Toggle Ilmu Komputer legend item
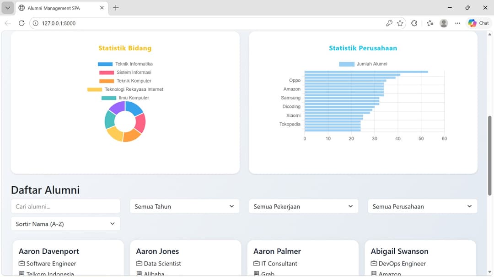The width and height of the screenshot is (494, 277). [x=125, y=98]
